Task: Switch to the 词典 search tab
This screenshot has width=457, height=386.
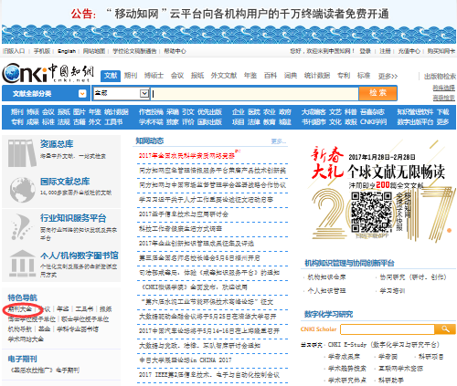Action: (x=291, y=76)
